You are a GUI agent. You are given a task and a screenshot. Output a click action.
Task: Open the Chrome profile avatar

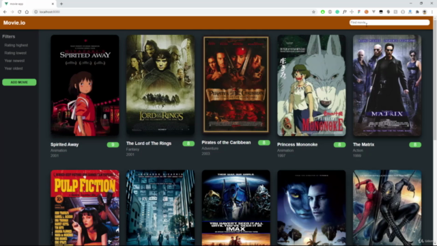[x=425, y=12]
